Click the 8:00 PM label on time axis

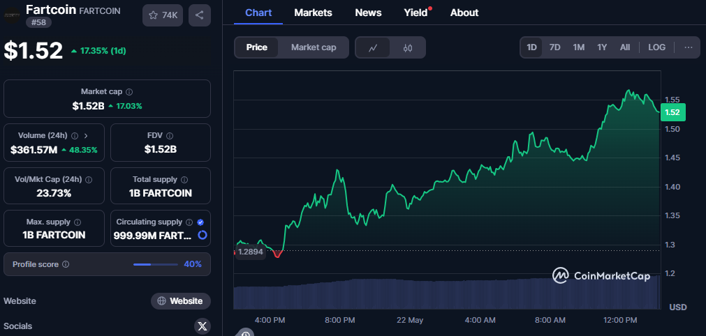(339, 320)
